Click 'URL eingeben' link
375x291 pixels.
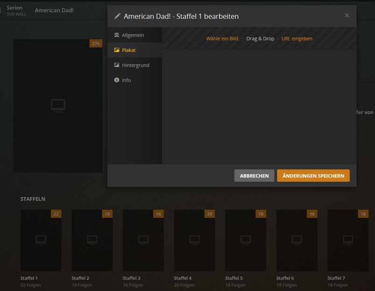[297, 38]
